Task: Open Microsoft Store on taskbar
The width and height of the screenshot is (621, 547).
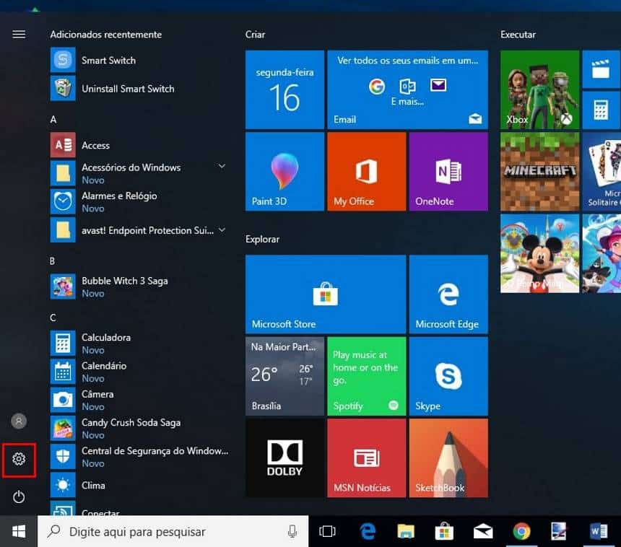Action: pyautogui.click(x=444, y=531)
